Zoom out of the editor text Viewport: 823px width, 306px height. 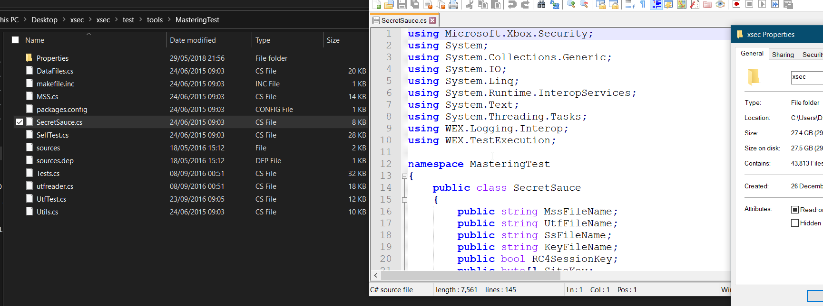pyautogui.click(x=584, y=5)
